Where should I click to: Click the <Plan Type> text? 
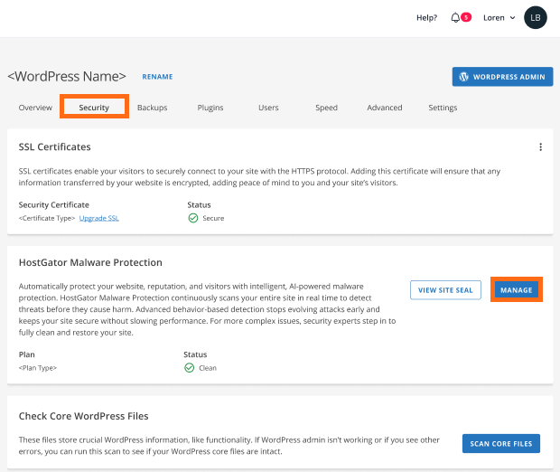coord(38,368)
